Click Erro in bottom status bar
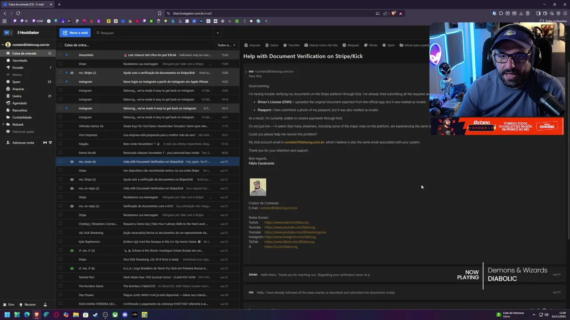The height and width of the screenshot is (320, 570). 8,304
